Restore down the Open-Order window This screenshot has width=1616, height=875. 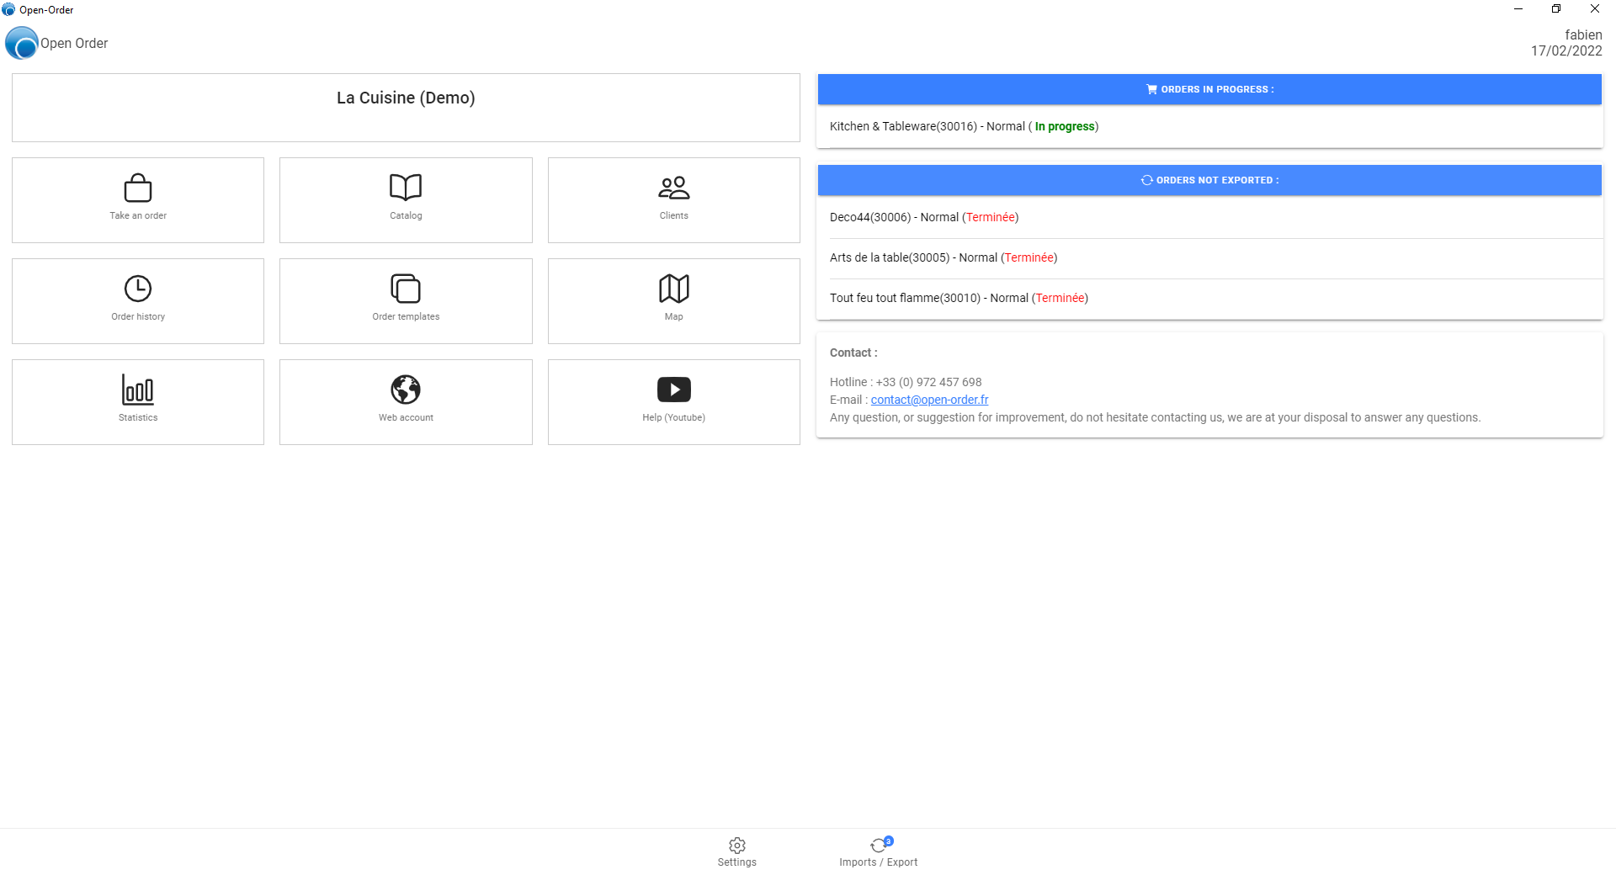pyautogui.click(x=1556, y=9)
